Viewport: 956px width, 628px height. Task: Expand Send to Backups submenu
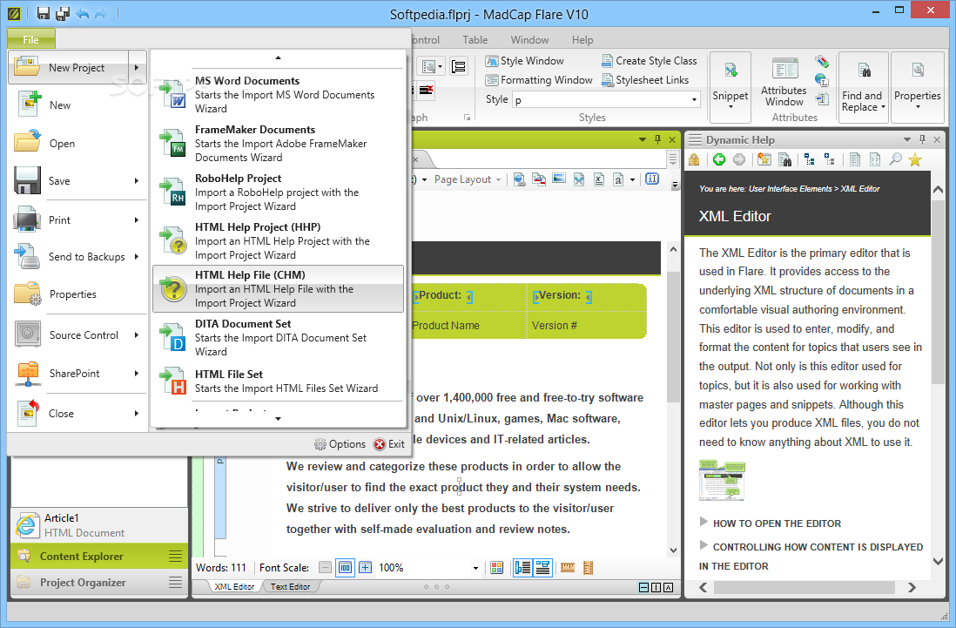(137, 257)
